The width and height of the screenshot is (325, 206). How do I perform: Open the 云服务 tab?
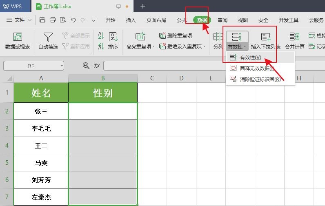click(316, 20)
